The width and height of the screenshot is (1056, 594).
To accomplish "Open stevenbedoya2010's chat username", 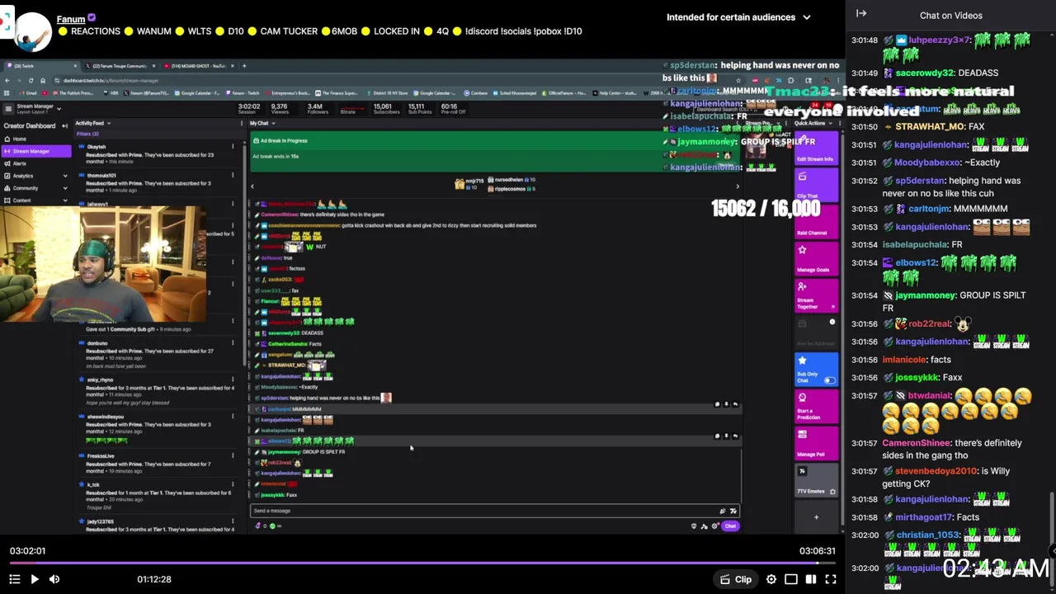I will pyautogui.click(x=936, y=471).
